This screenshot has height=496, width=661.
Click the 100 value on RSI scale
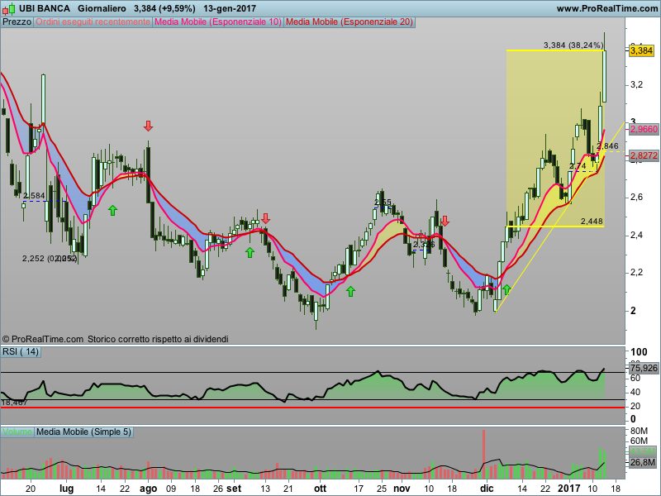[639, 352]
